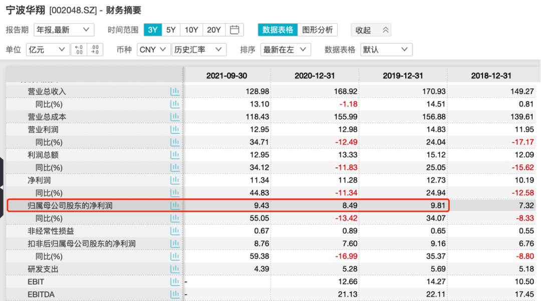Select the 非经常性损益 row label

[51, 231]
